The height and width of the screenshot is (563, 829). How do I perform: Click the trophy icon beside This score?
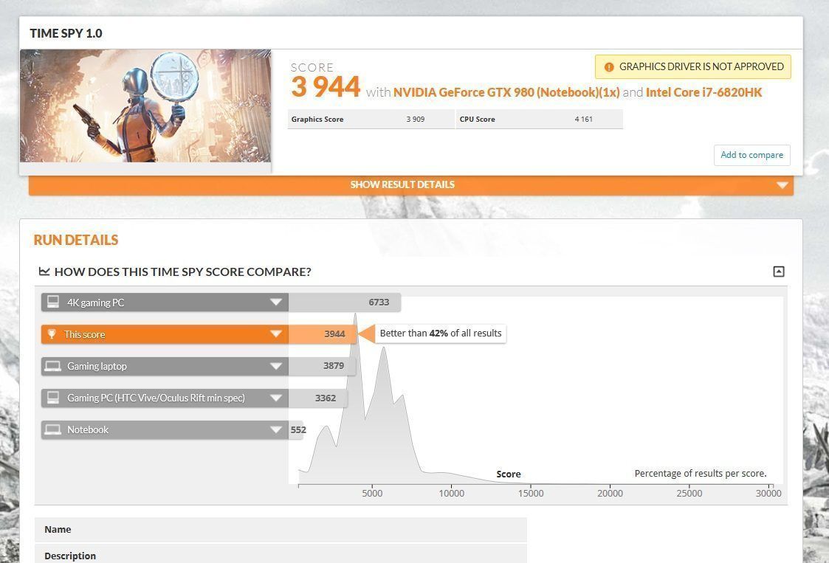click(x=52, y=334)
